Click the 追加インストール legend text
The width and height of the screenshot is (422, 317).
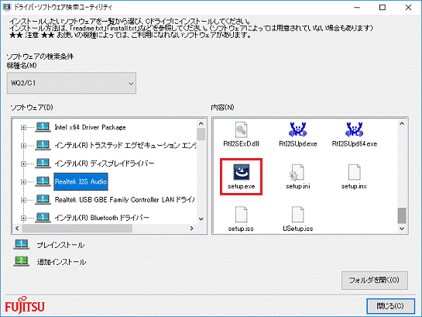coord(62,261)
